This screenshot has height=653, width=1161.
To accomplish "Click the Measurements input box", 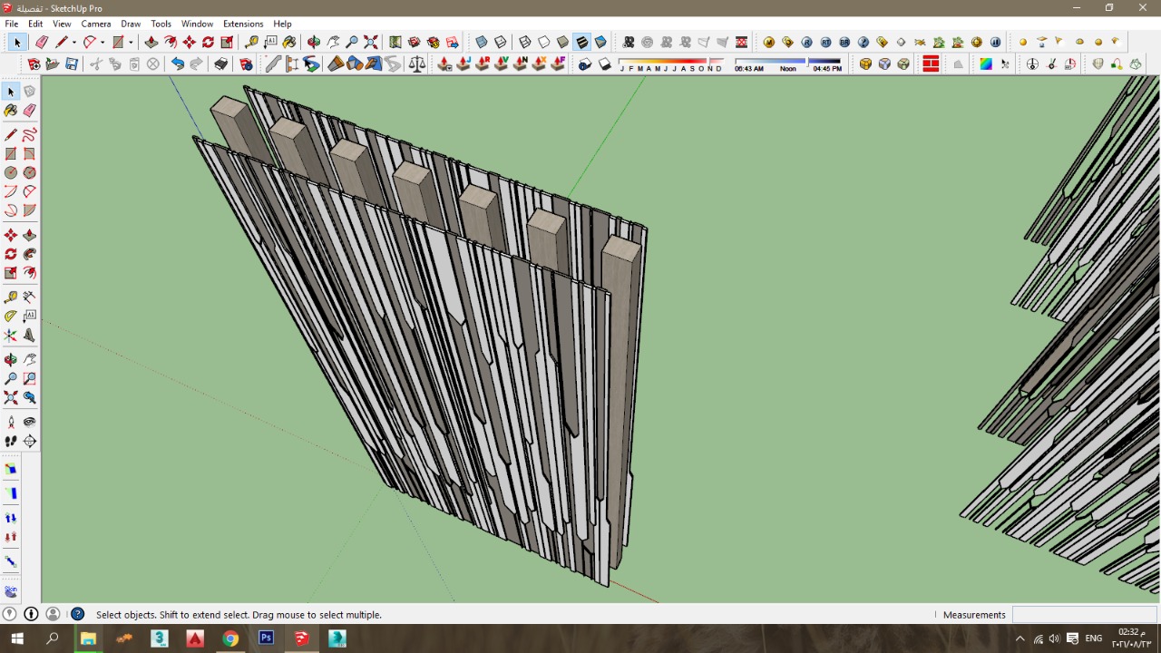I will click(x=1082, y=614).
